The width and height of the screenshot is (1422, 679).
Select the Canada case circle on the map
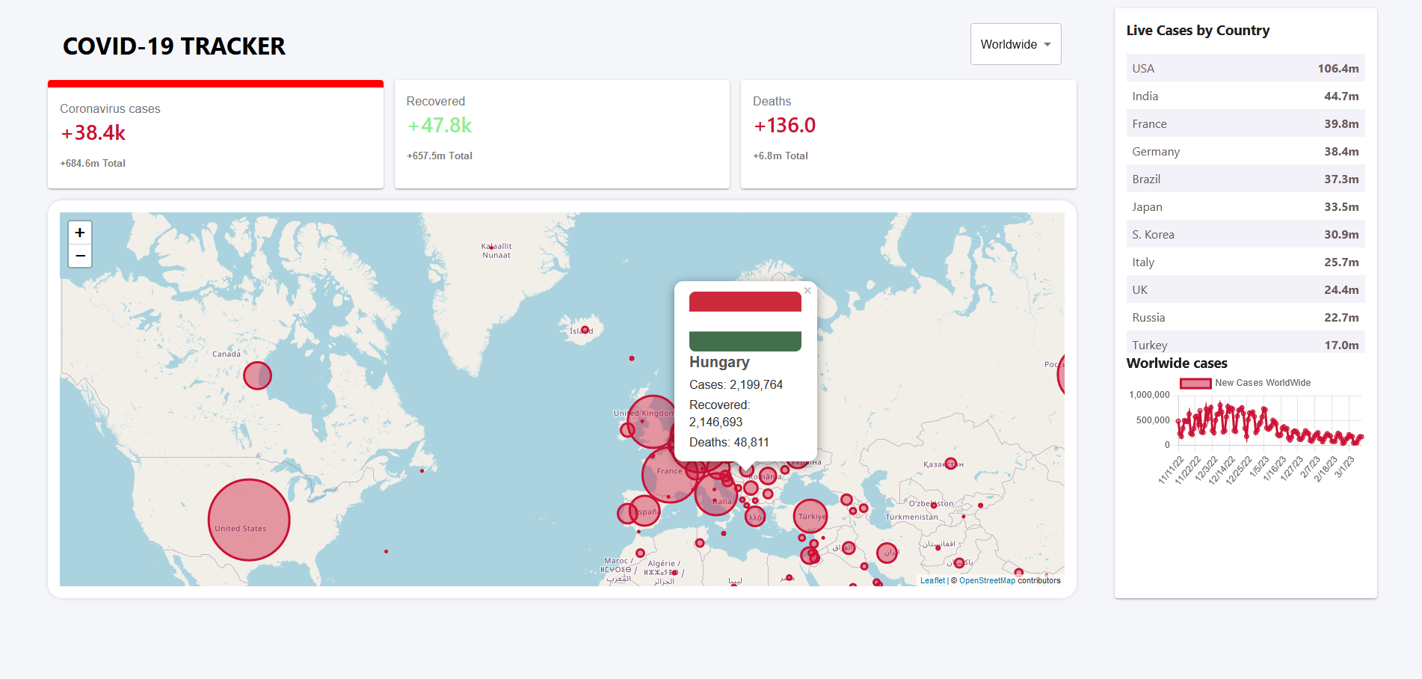[x=257, y=376]
